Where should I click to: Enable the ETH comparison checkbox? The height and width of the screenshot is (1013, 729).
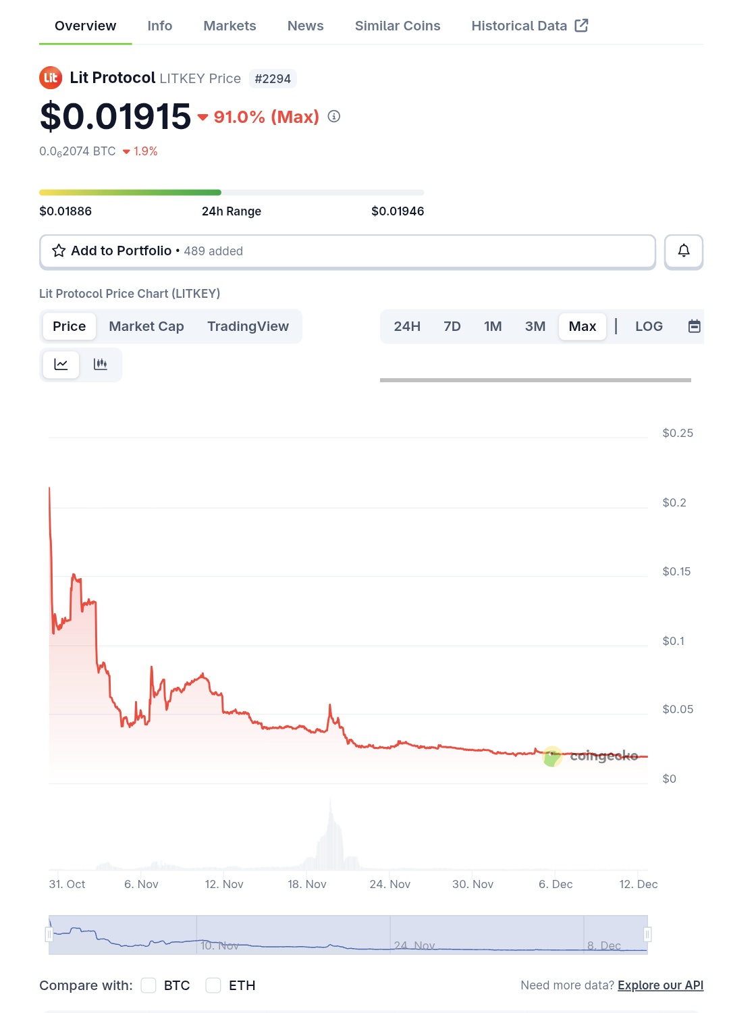tap(213, 985)
